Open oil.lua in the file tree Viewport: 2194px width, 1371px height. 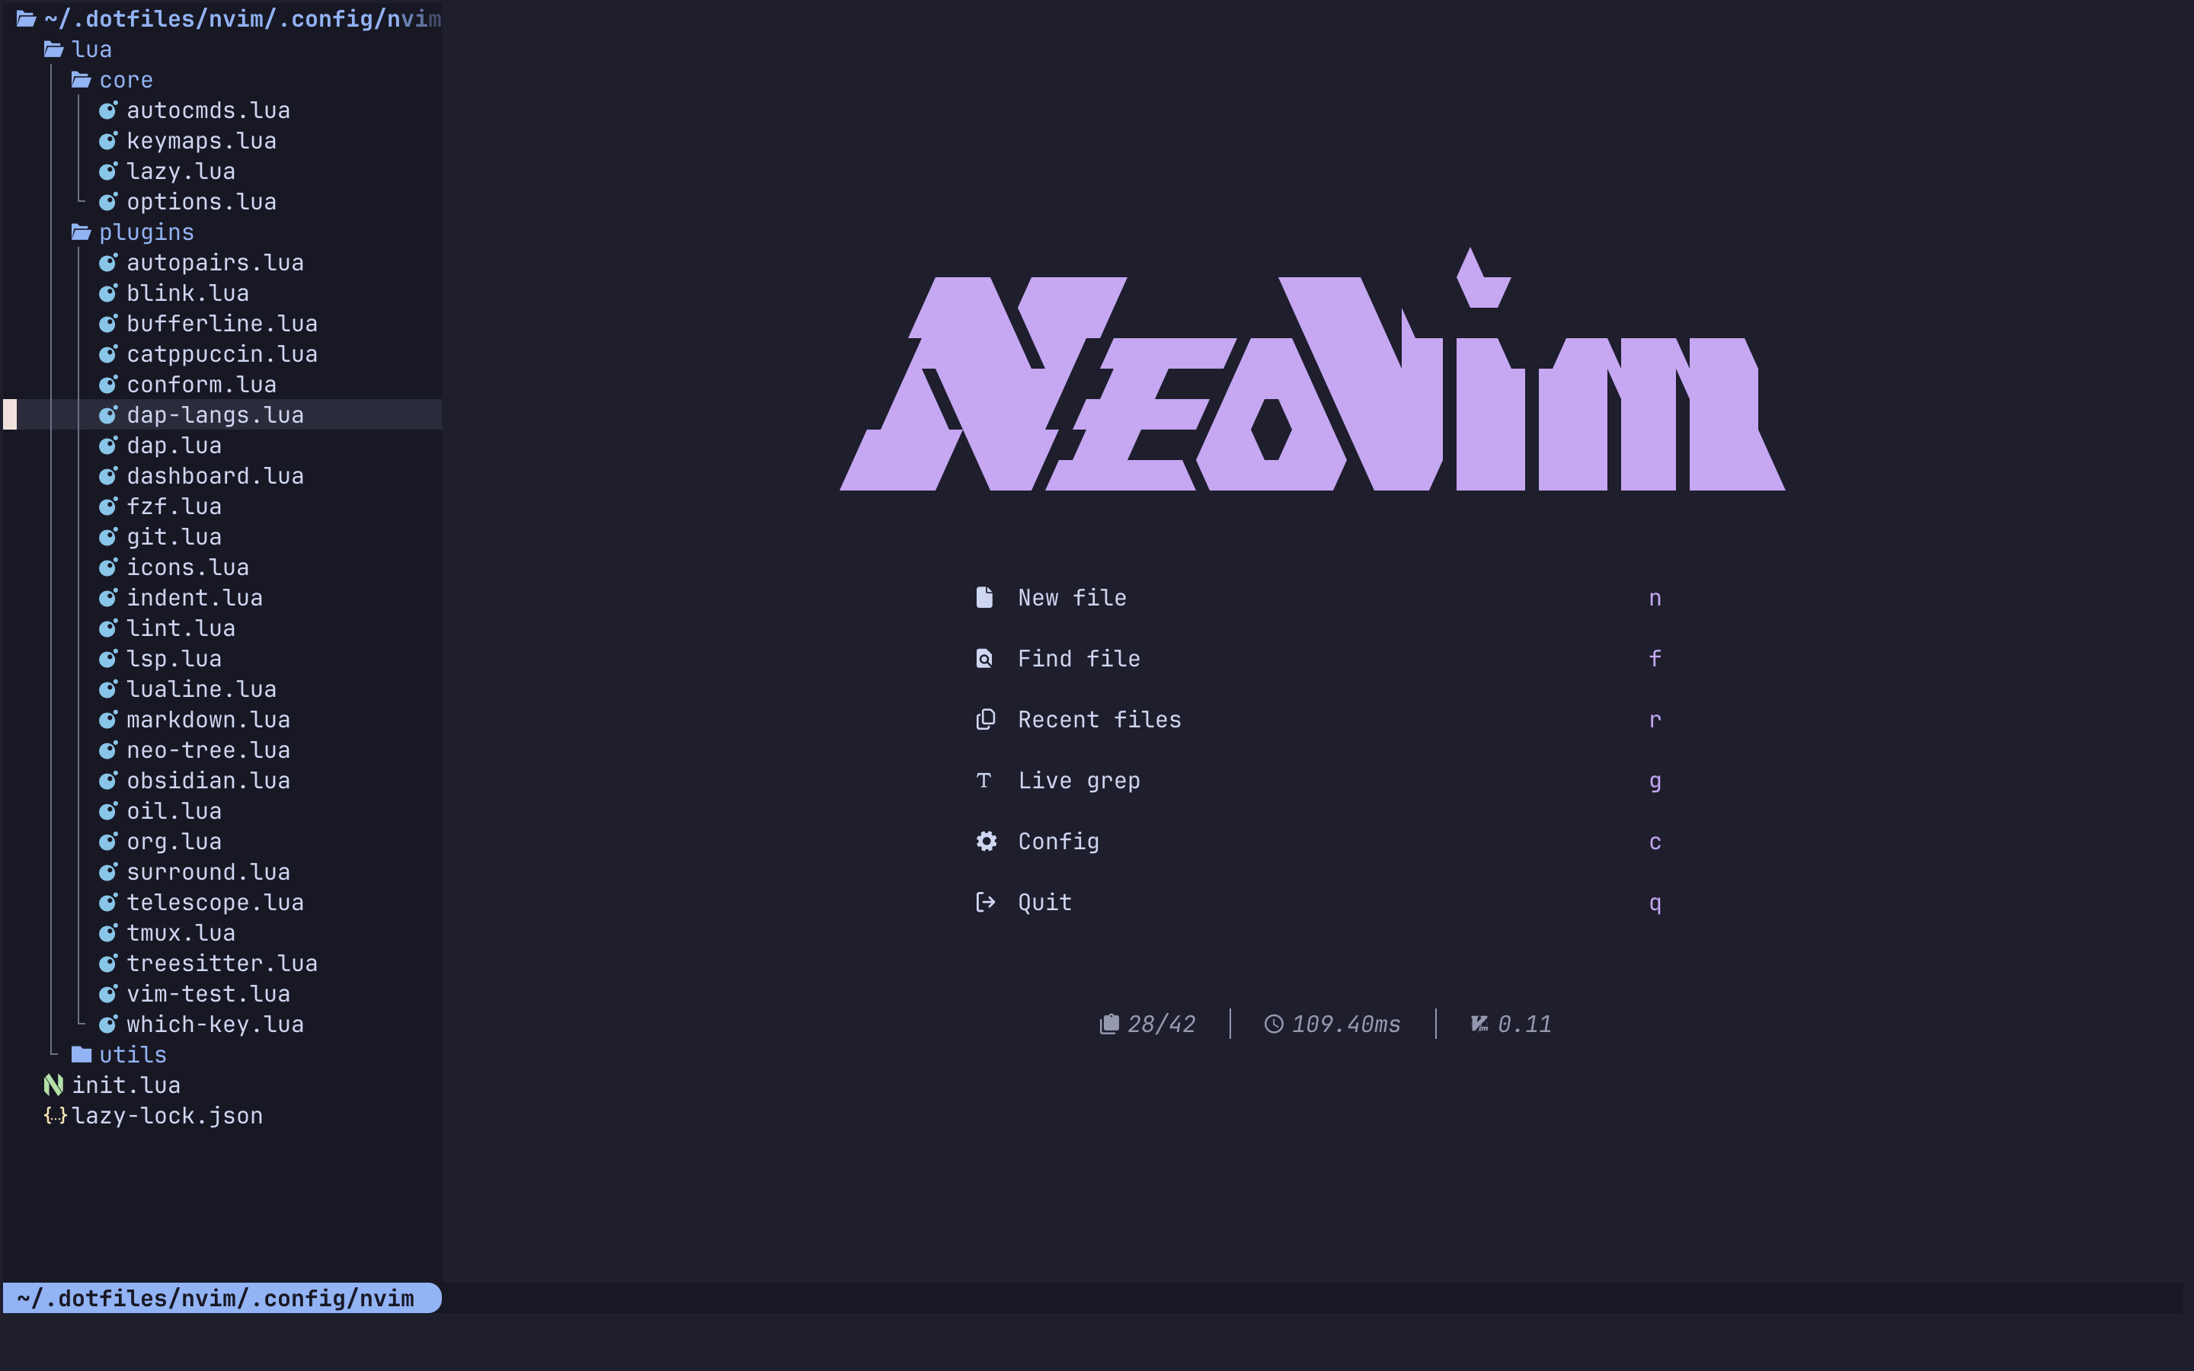click(x=174, y=810)
